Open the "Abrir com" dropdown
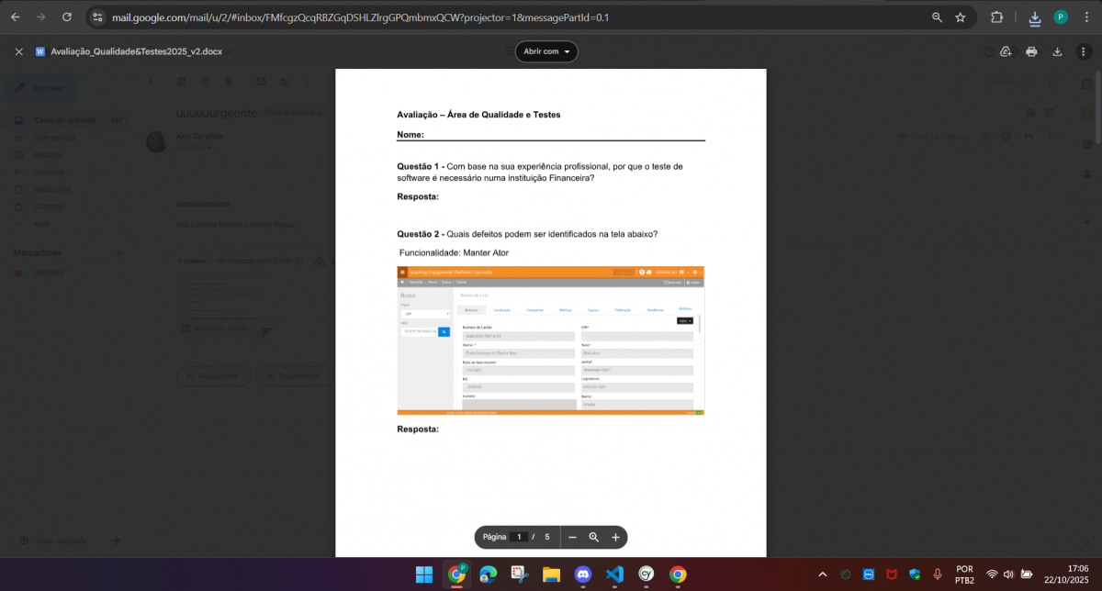 coord(545,51)
